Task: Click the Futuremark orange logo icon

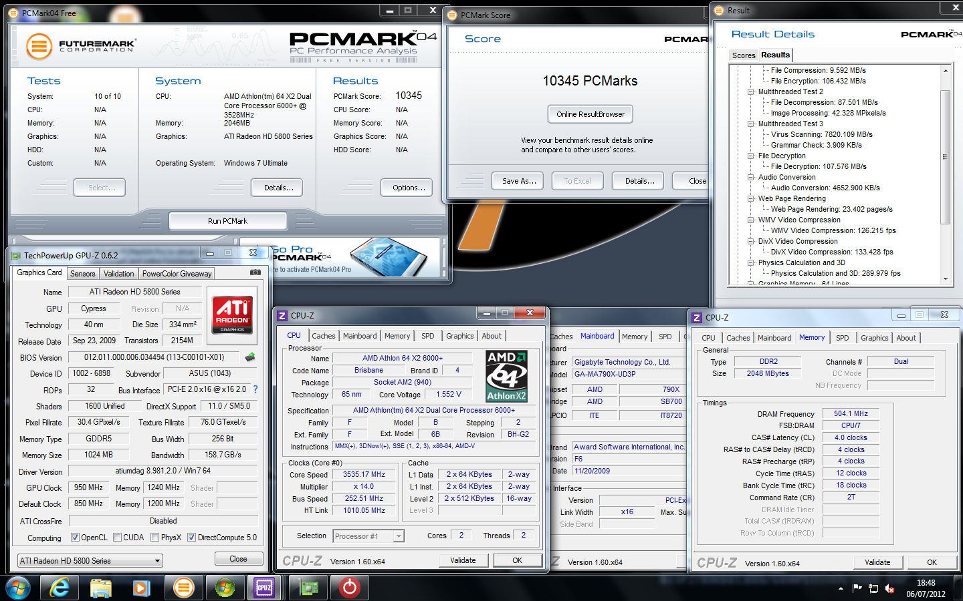Action: coord(39,46)
